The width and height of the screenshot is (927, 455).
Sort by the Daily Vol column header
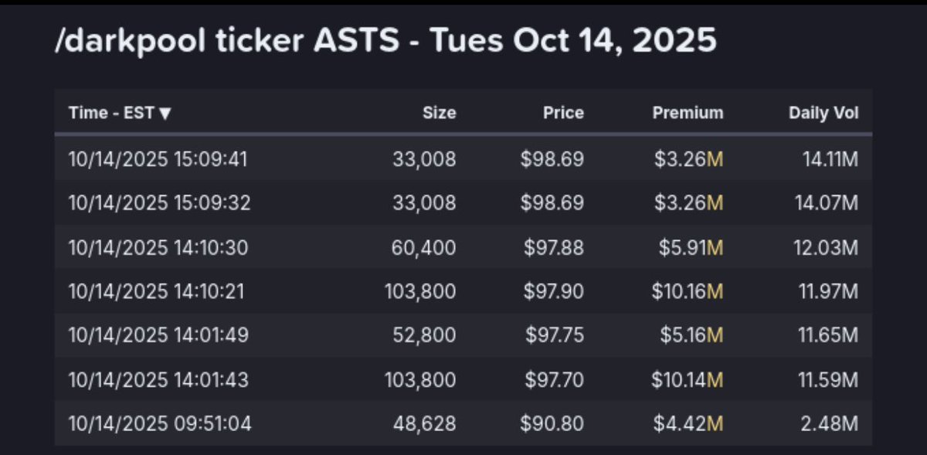(823, 113)
